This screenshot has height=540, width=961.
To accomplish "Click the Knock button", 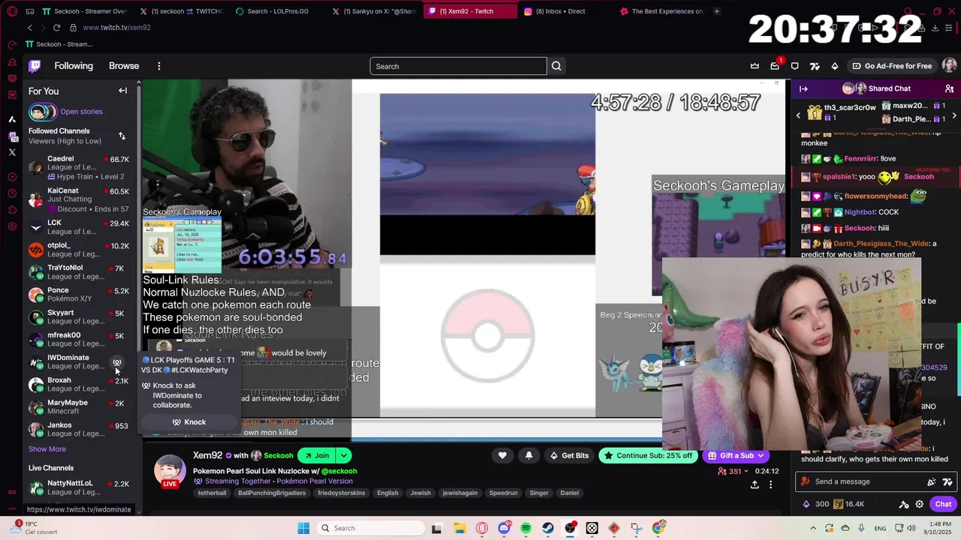I will (x=189, y=422).
